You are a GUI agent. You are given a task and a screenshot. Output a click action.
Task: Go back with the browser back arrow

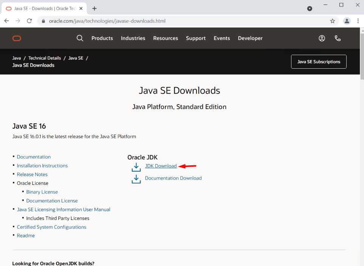point(6,21)
